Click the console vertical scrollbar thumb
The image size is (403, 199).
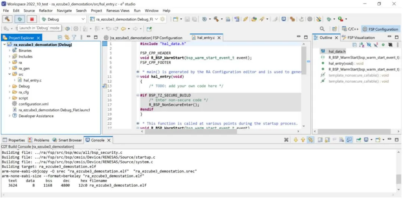[398, 178]
